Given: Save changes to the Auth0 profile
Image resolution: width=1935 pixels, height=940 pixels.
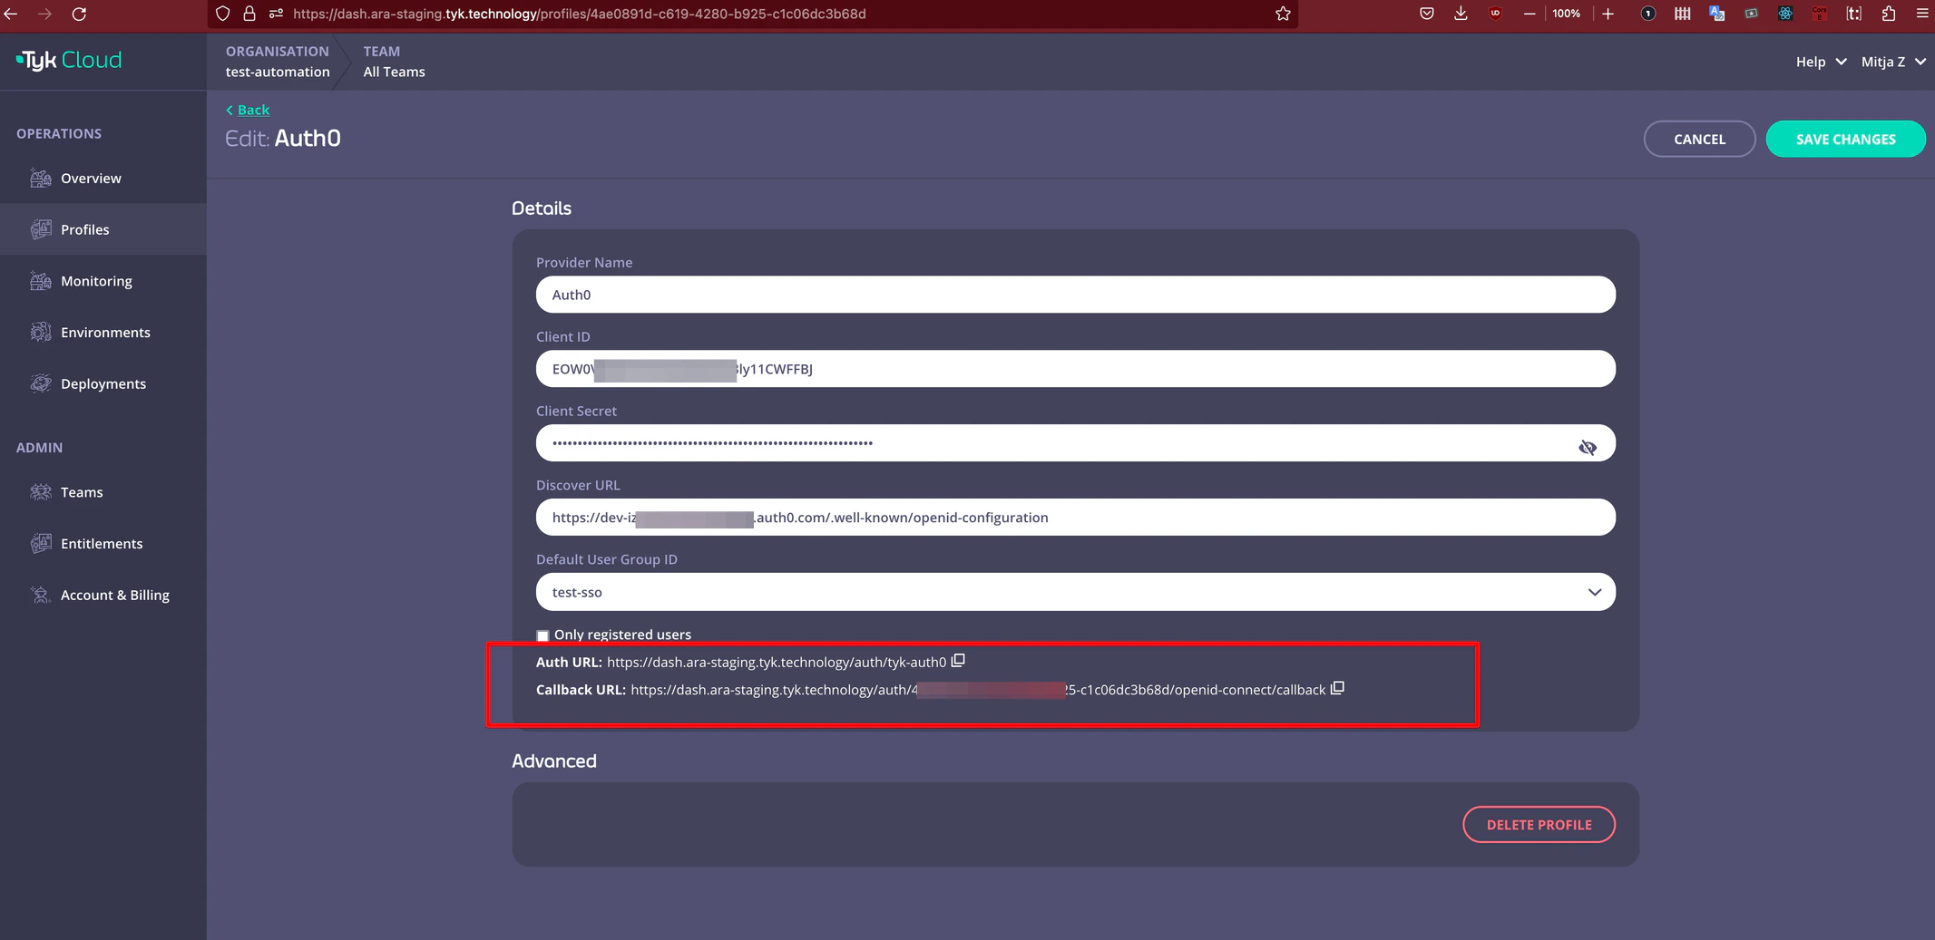Looking at the screenshot, I should point(1845,139).
